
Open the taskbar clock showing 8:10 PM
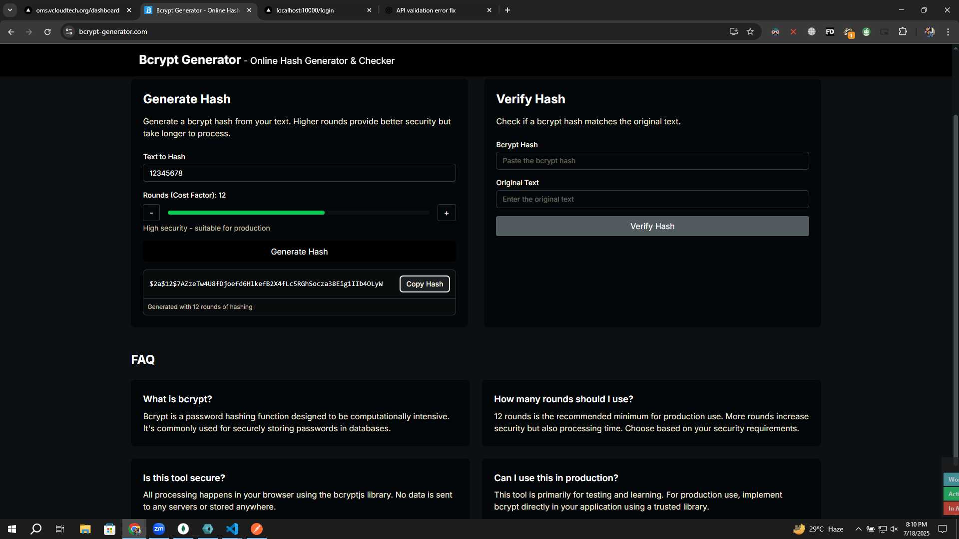click(917, 529)
